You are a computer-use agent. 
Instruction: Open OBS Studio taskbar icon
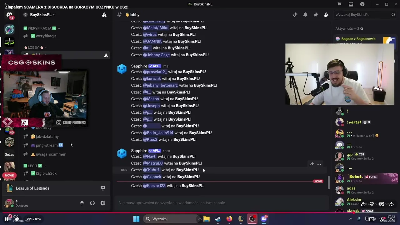[x=252, y=219]
